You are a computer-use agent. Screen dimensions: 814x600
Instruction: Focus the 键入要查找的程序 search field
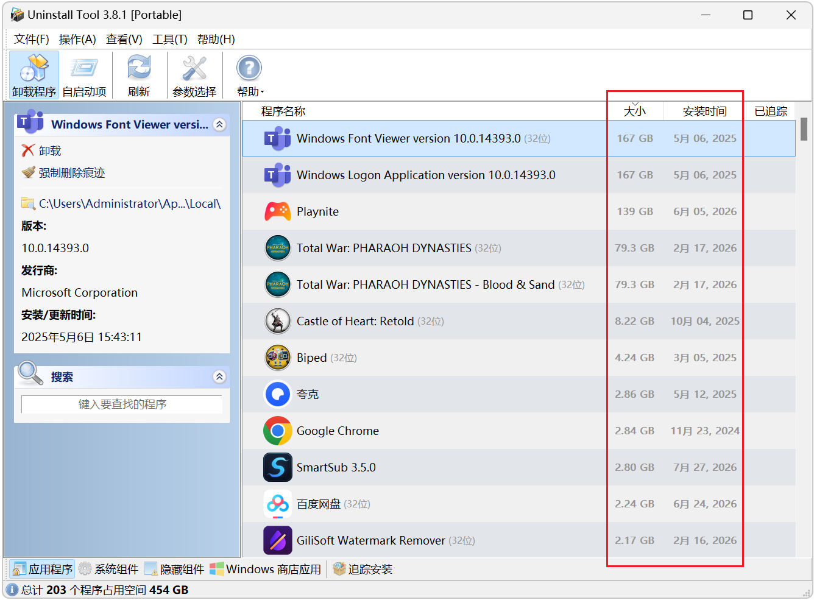122,404
